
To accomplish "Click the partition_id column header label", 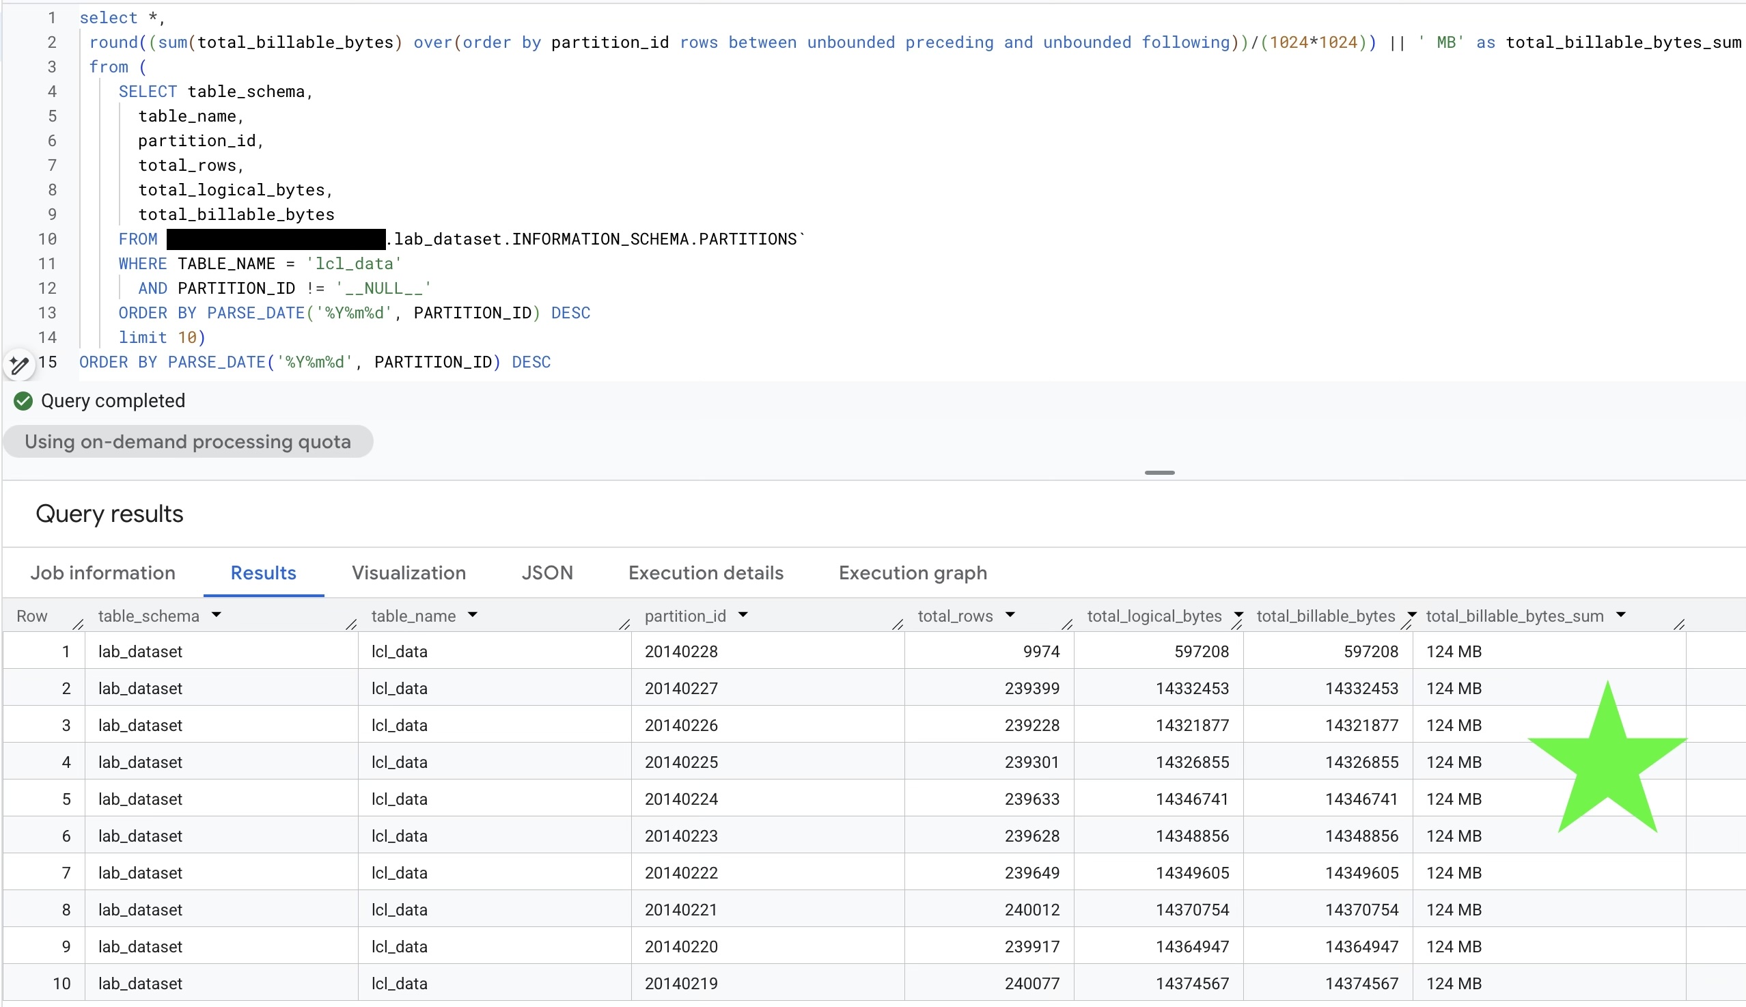I will (685, 616).
